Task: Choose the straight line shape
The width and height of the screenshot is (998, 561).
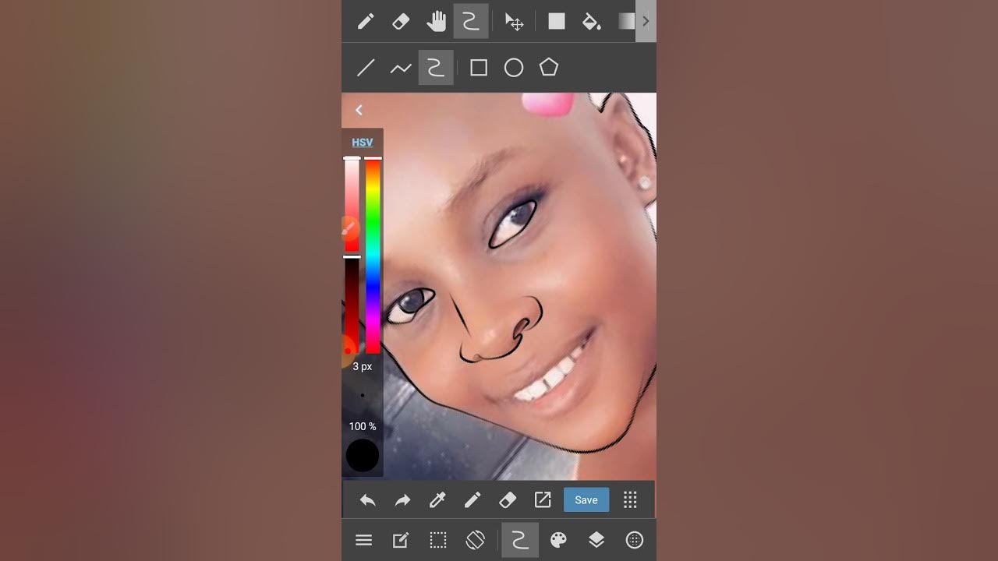Action: tap(366, 68)
